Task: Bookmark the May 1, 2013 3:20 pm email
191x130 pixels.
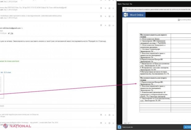Action: click(101, 8)
